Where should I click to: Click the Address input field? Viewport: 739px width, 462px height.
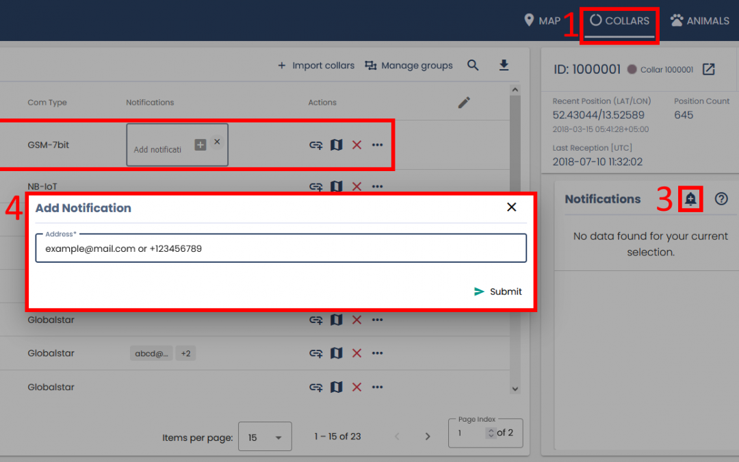click(281, 249)
